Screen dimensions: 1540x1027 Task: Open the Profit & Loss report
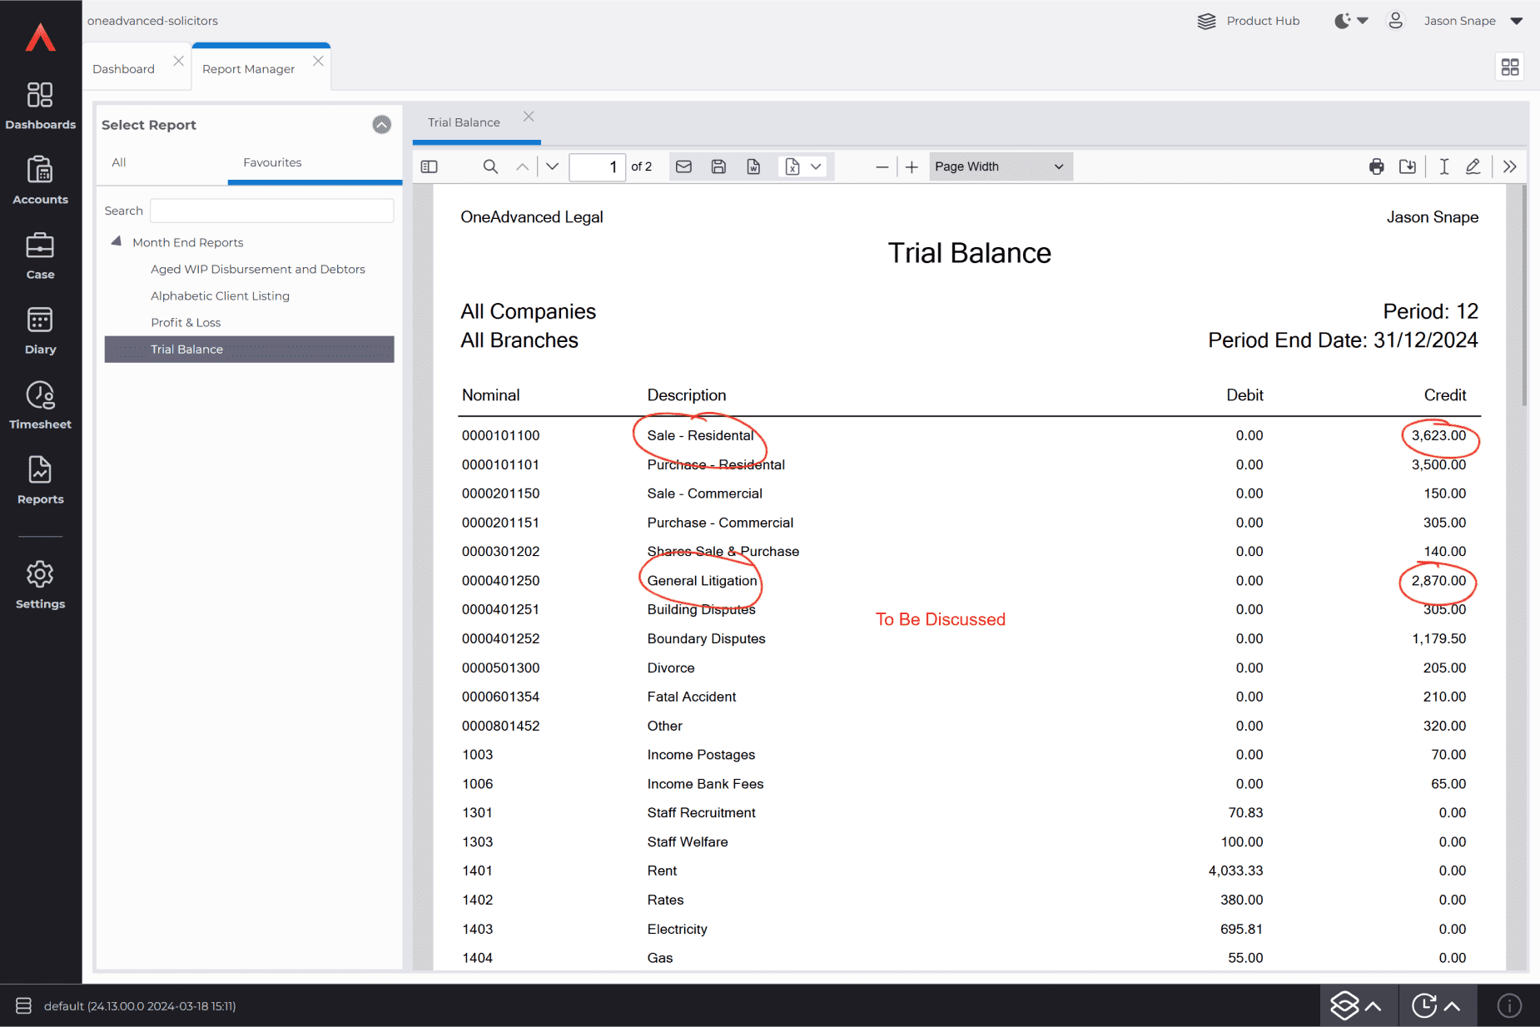coord(186,322)
